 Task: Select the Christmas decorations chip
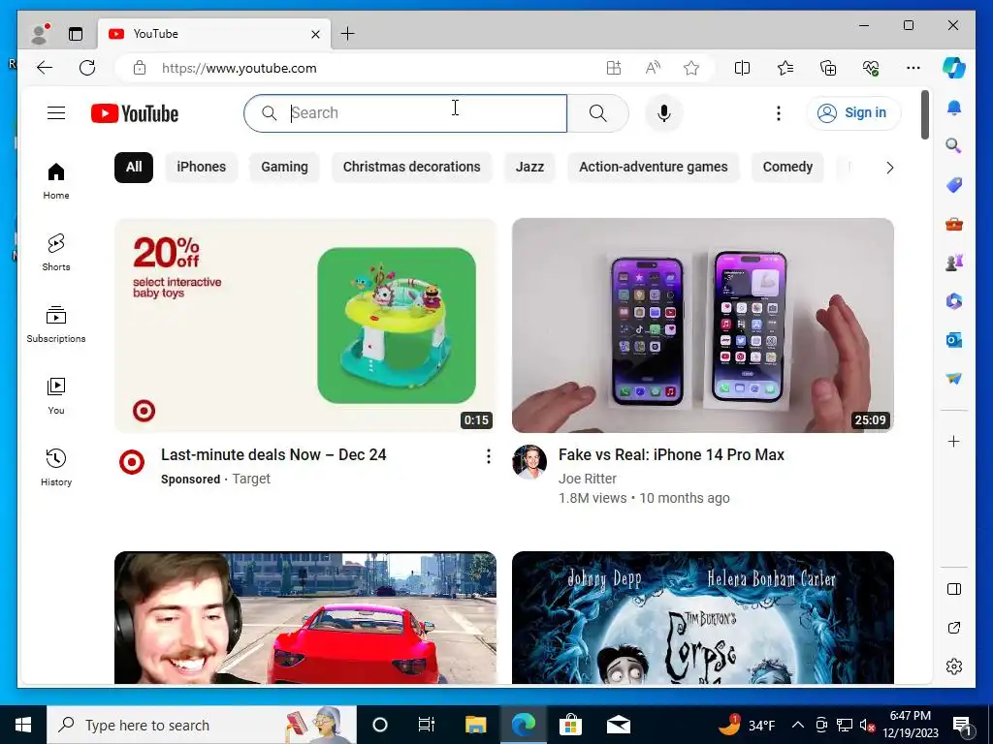(411, 167)
